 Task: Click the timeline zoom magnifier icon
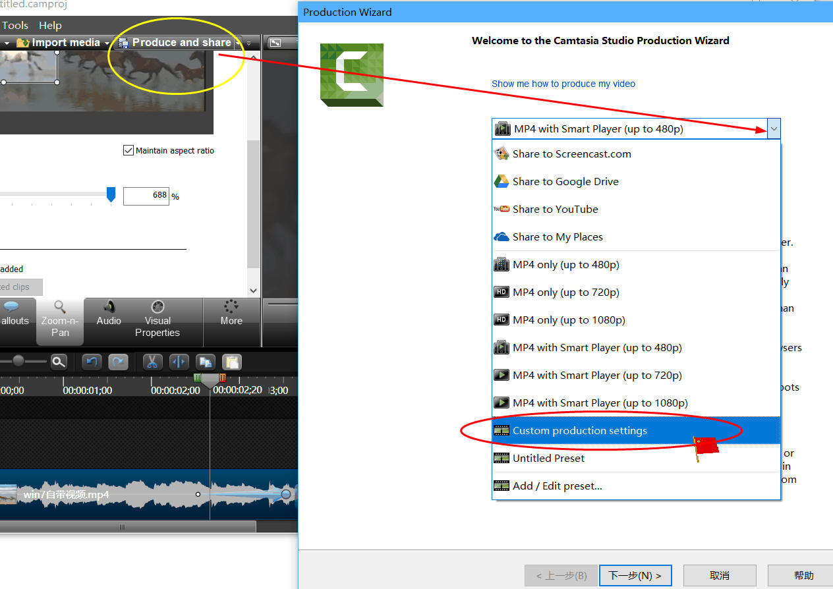pyautogui.click(x=59, y=362)
